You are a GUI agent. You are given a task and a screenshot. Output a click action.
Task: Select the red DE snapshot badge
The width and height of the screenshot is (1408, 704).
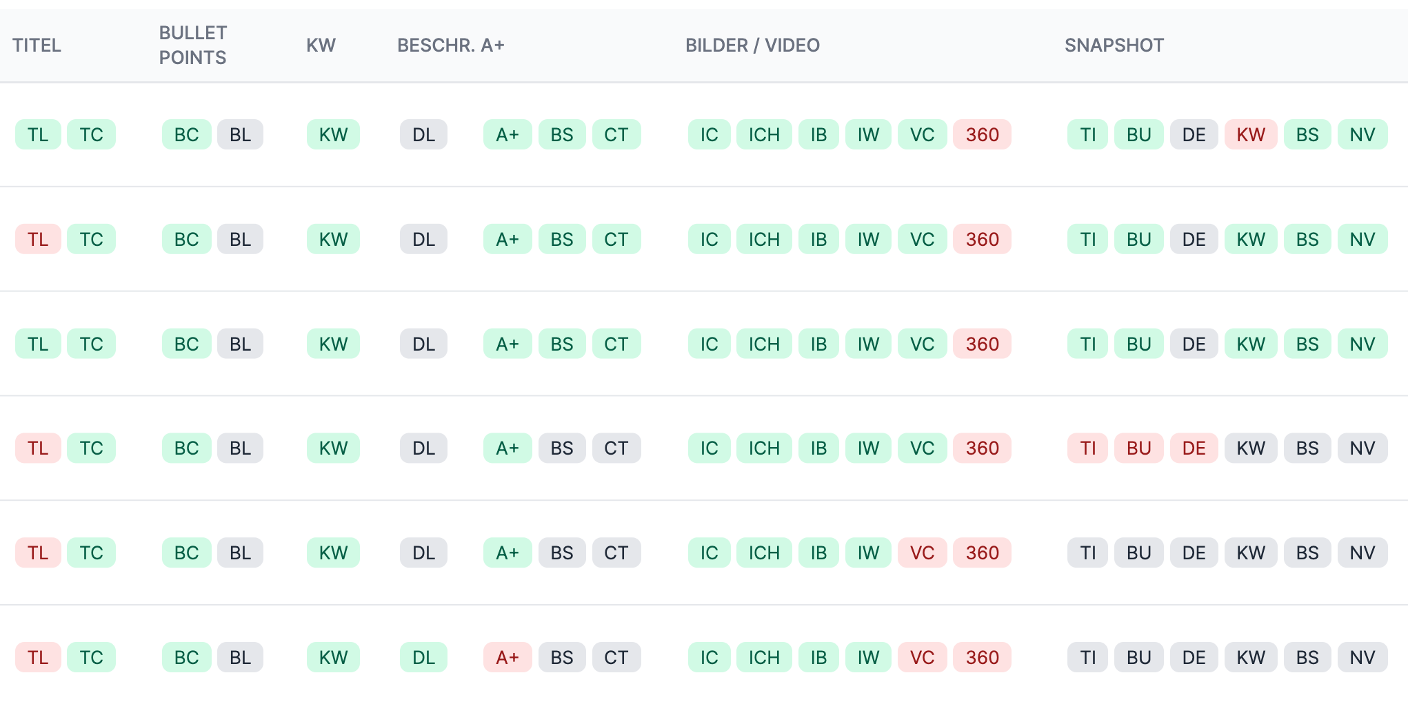(1194, 448)
